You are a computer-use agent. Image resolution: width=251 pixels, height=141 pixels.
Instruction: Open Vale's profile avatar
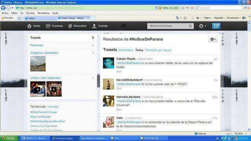point(108,122)
